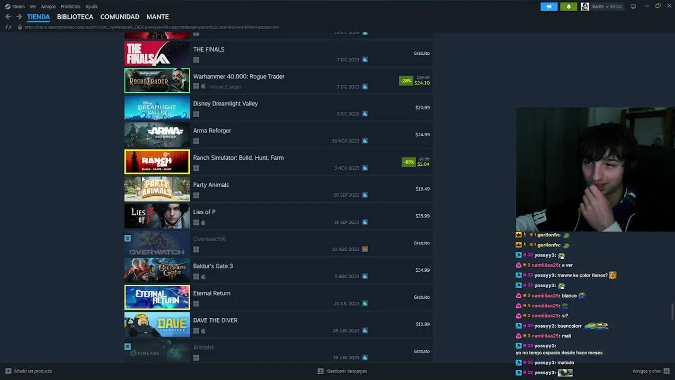Click the Aimlabs title
The width and height of the screenshot is (675, 380).
pos(204,347)
